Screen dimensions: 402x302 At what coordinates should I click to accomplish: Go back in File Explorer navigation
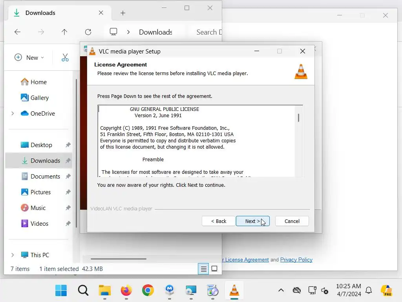17,32
